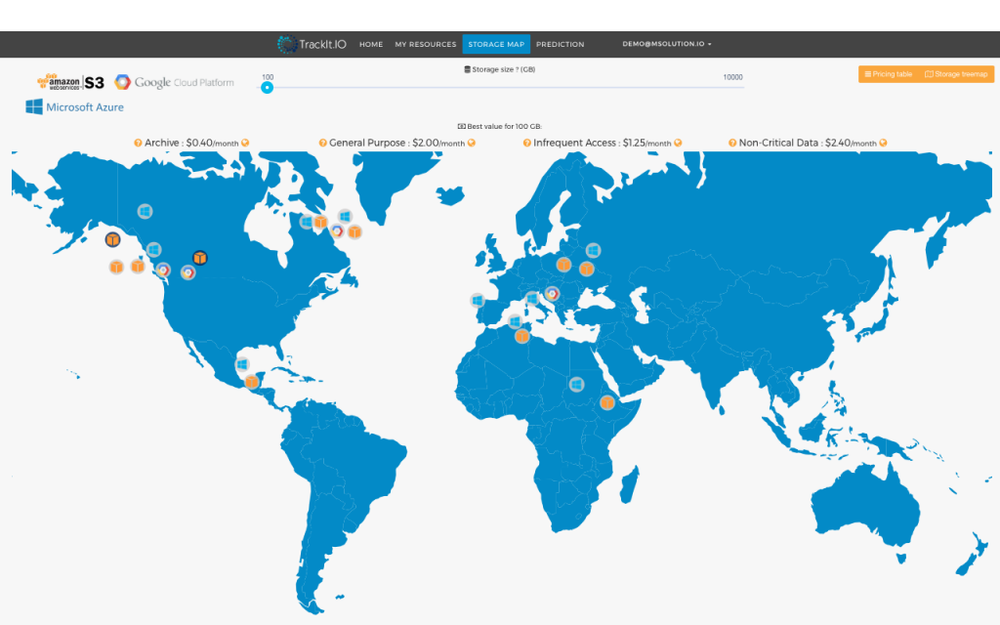Click the storage marker in northern Africa
The width and height of the screenshot is (1000, 625).
click(521, 336)
